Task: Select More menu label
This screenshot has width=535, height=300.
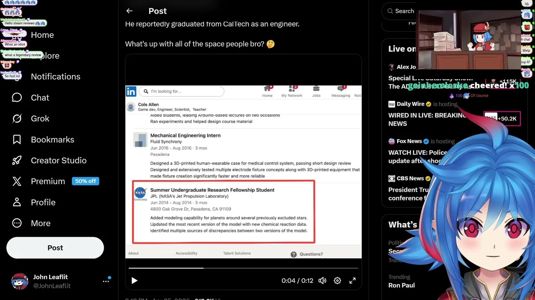Action: [41, 223]
